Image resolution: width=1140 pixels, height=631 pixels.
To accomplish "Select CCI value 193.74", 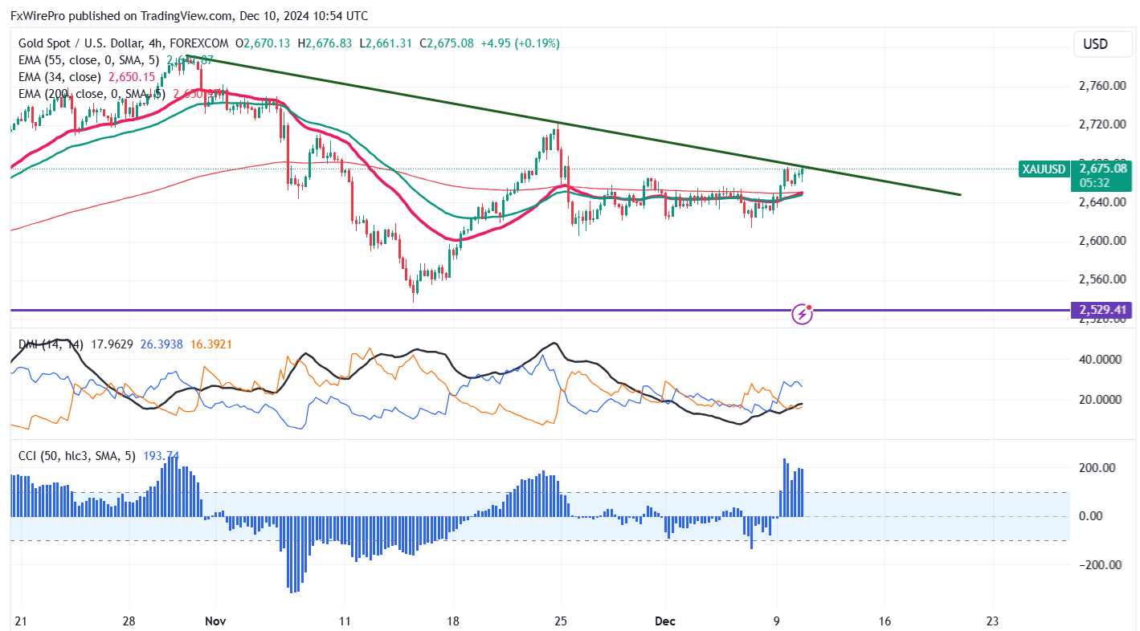I will coord(161,456).
